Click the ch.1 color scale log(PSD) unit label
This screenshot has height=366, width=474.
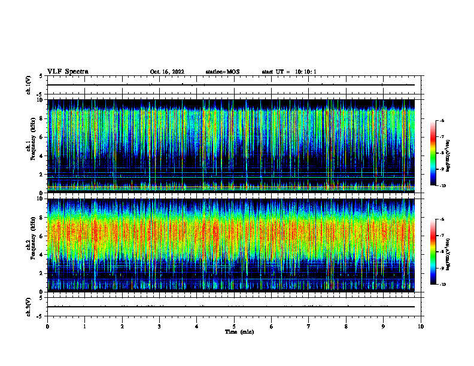(448, 155)
